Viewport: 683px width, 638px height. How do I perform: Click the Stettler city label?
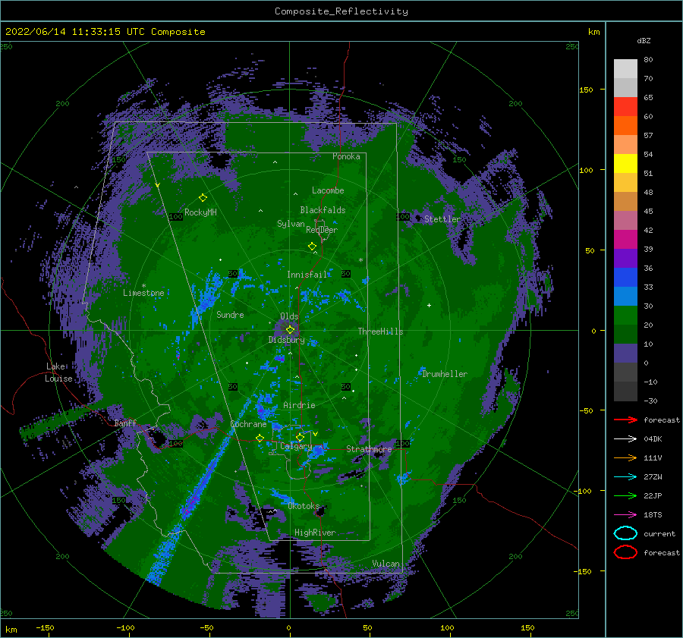tap(442, 219)
